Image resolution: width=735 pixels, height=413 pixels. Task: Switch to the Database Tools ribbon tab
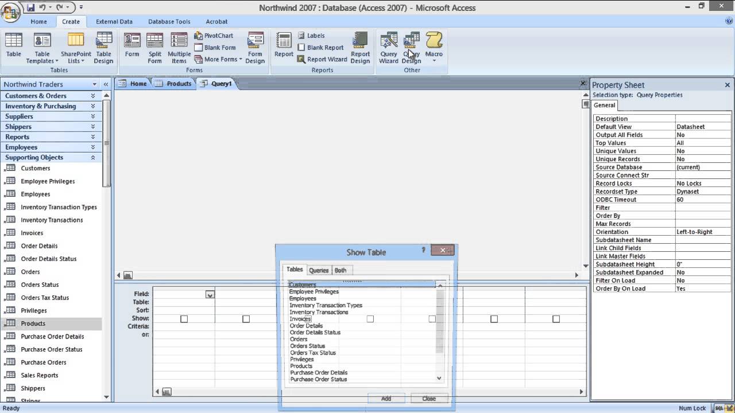(x=169, y=22)
